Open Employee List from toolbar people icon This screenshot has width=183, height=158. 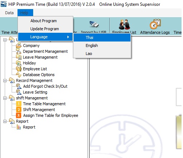tap(124, 24)
